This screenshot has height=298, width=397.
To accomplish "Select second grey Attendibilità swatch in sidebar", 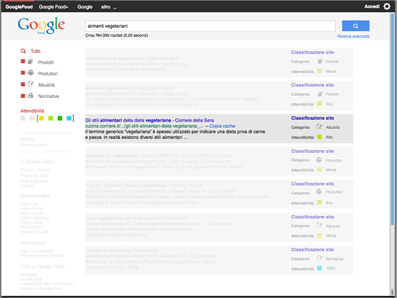I will pos(32,118).
